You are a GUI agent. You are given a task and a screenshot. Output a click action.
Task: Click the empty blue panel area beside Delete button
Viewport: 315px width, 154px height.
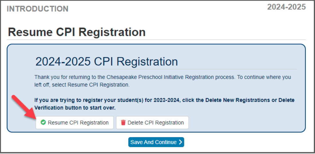pyautogui.click(x=244, y=123)
